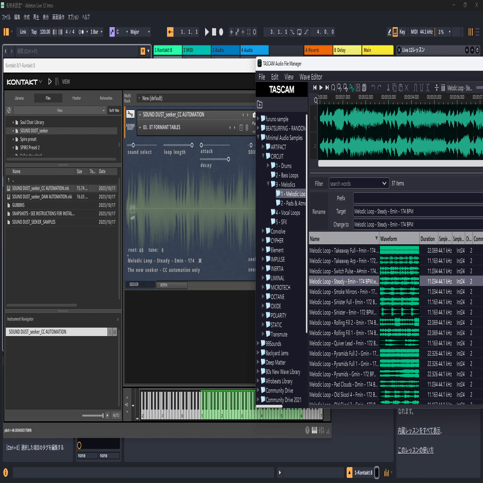Viewport: 483px width, 483px height.
Task: Click TASCAM wave editor play icon
Action: [x=321, y=88]
